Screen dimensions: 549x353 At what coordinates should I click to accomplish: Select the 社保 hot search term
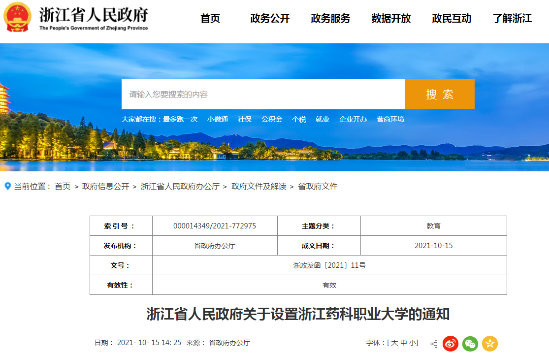click(244, 119)
